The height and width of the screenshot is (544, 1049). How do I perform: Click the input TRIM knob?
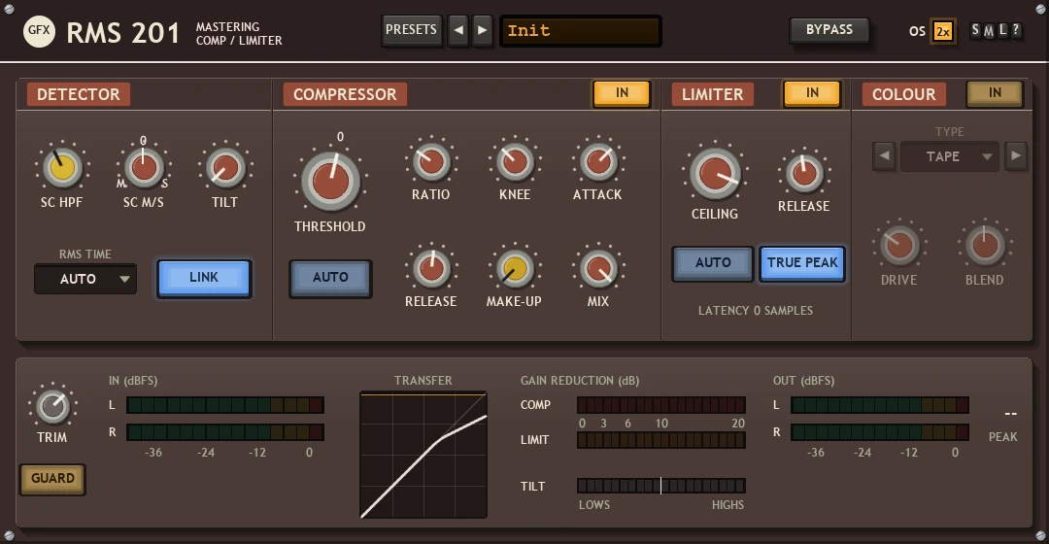click(52, 405)
